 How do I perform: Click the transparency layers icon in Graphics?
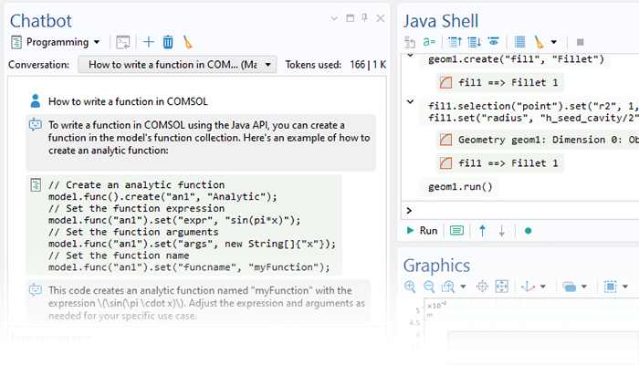click(570, 287)
